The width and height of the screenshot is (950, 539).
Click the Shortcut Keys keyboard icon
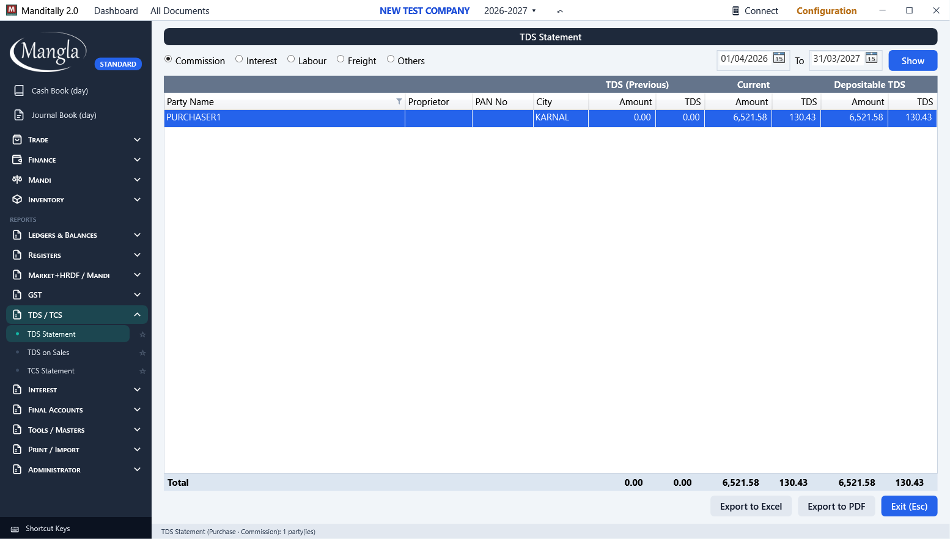click(x=15, y=529)
